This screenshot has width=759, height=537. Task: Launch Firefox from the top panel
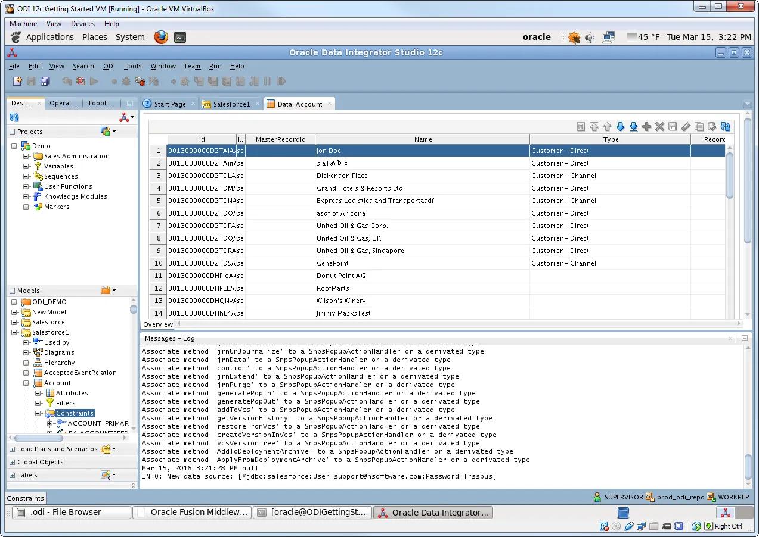tap(161, 37)
